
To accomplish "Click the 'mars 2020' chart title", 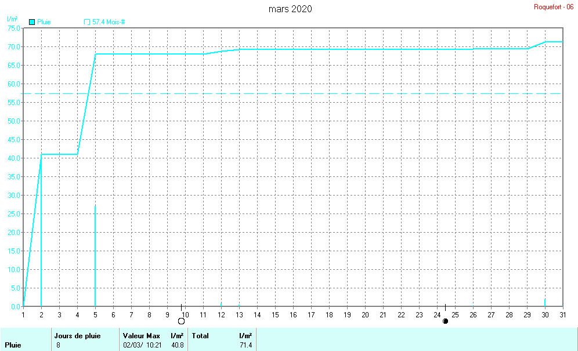I will [x=290, y=9].
